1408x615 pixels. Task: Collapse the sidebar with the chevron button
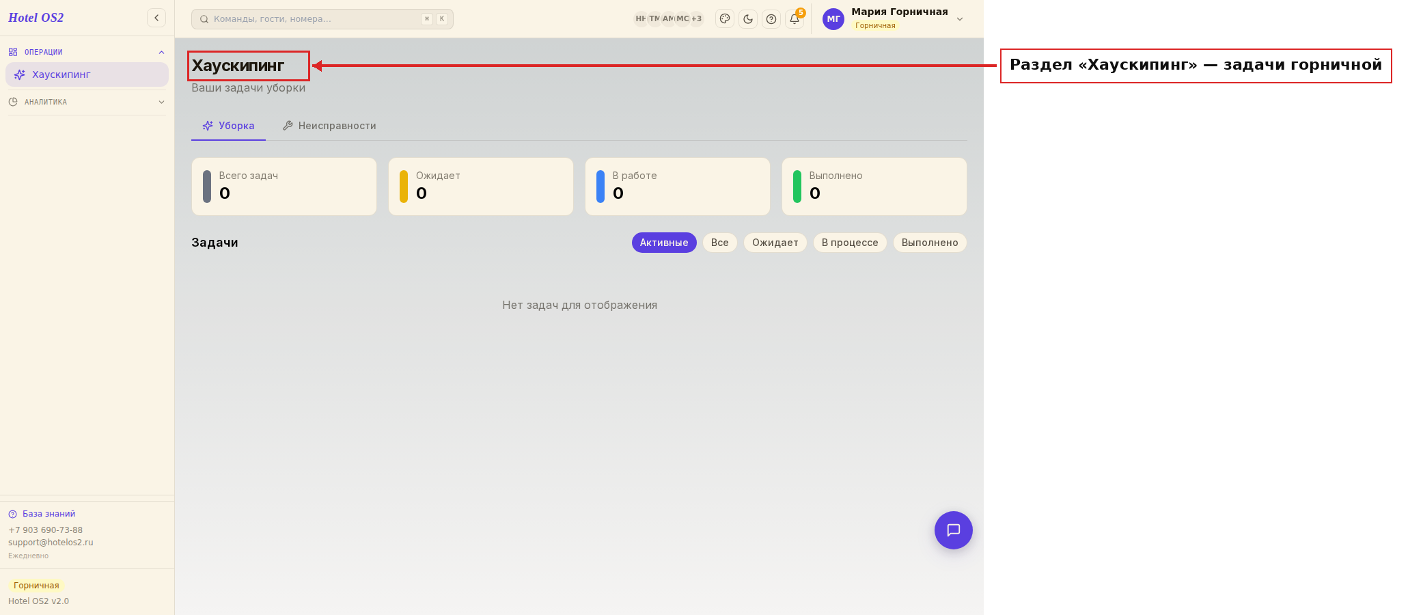[156, 18]
